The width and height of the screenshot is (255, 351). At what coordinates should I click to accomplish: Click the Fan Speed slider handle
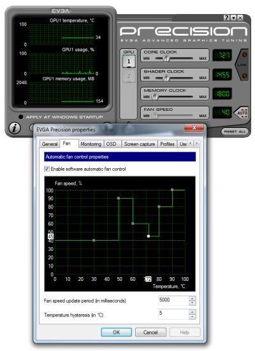[x=155, y=116]
